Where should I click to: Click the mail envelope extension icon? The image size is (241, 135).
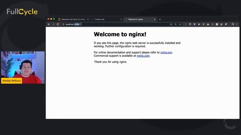[x=221, y=24]
